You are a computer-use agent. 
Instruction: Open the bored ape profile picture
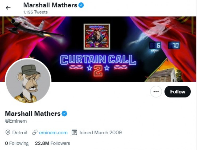(x=28, y=81)
